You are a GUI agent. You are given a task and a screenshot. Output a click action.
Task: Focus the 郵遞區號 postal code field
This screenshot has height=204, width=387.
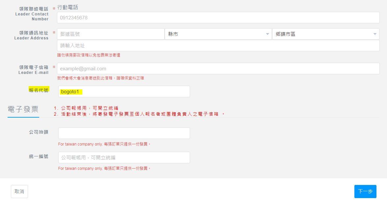pos(111,34)
